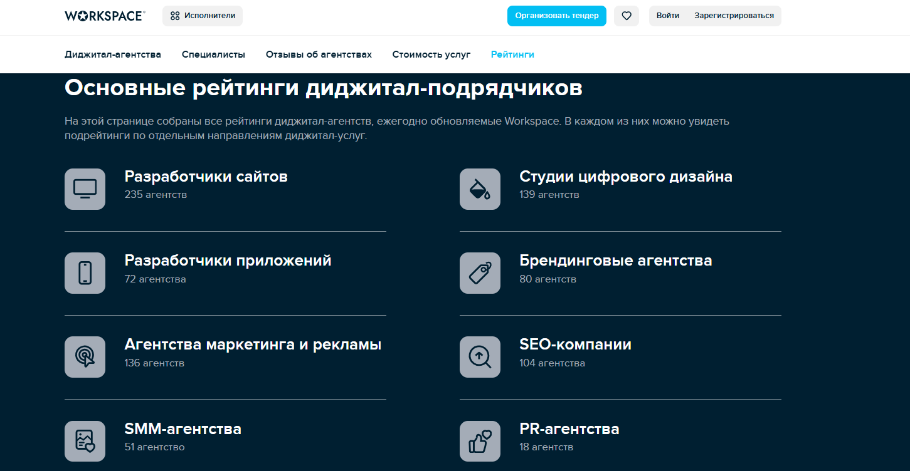Click the '51 агентство' count text
This screenshot has width=910, height=471.
point(154,447)
